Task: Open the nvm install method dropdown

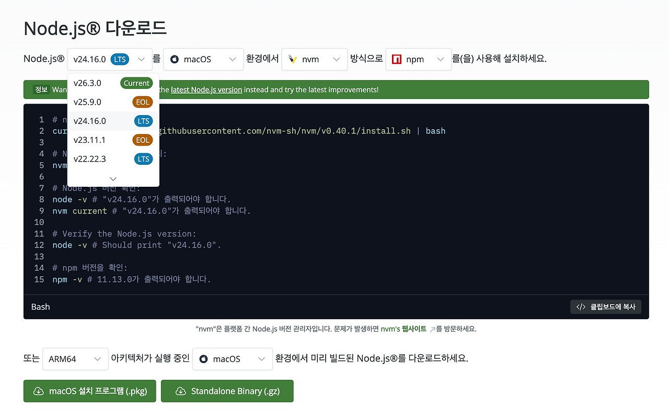Action: click(x=315, y=59)
